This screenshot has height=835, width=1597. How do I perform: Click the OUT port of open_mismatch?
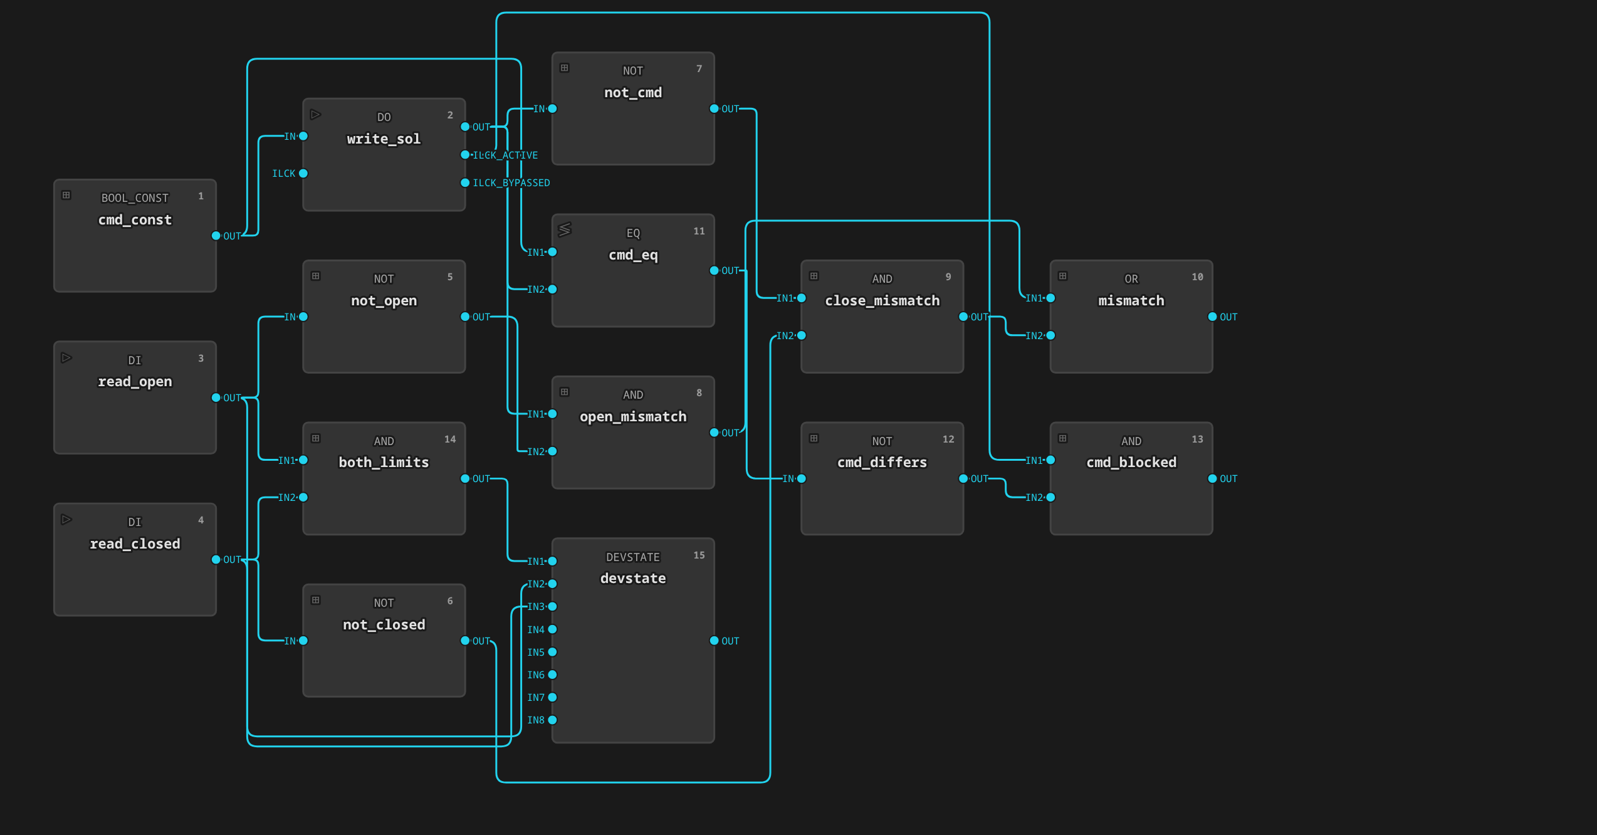[714, 433]
